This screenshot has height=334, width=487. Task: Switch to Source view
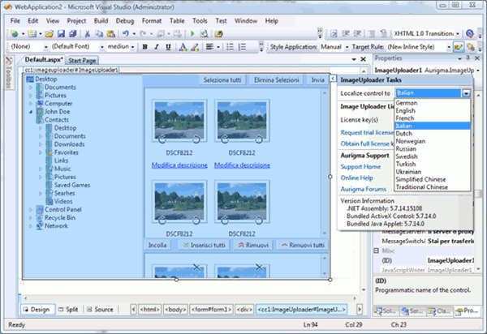pyautogui.click(x=100, y=310)
